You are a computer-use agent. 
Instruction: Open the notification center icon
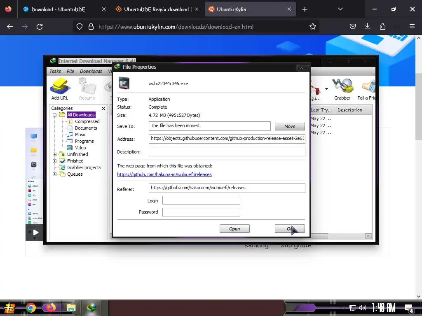tap(409, 308)
